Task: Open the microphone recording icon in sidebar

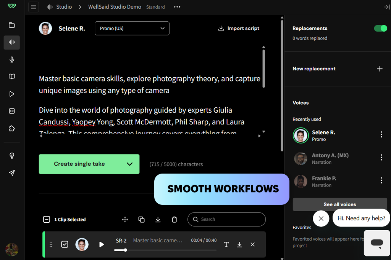Action: point(12,59)
